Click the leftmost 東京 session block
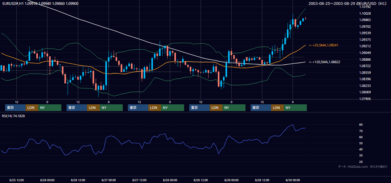The height and width of the screenshot is (183, 391). (15, 108)
